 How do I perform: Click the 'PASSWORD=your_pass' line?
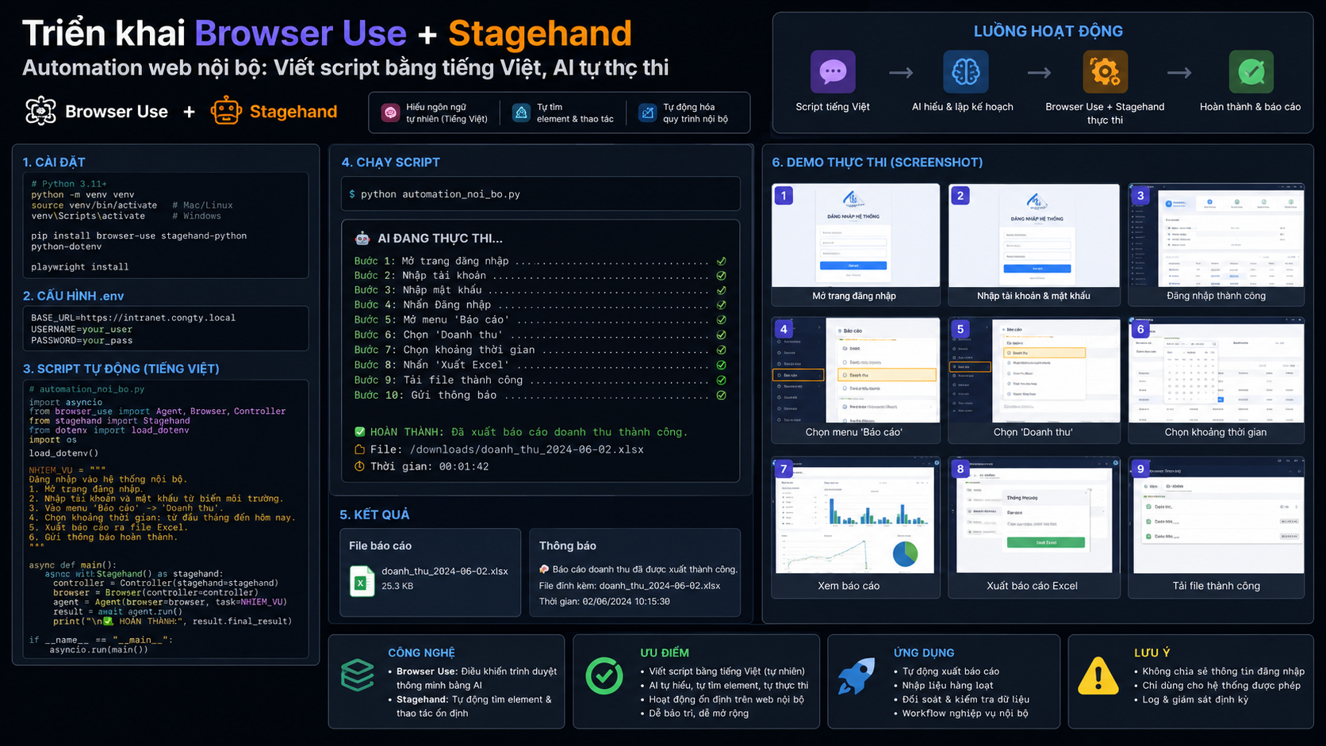pos(82,340)
